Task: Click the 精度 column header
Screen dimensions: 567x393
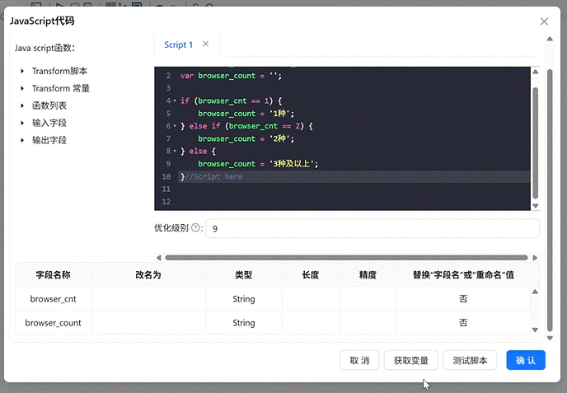Action: (368, 275)
